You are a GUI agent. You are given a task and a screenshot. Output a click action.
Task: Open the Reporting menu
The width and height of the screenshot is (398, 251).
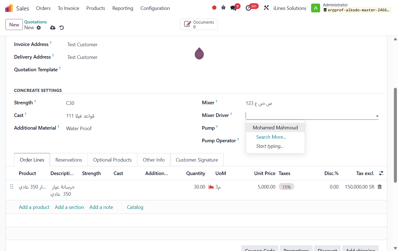[x=123, y=8]
